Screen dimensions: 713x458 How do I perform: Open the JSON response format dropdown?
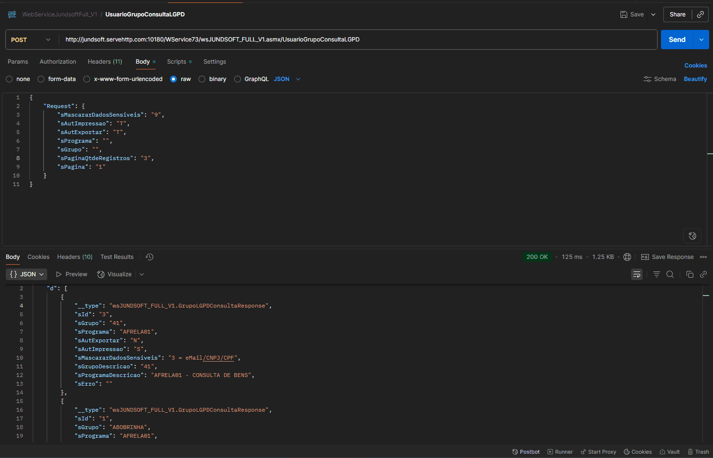26,274
